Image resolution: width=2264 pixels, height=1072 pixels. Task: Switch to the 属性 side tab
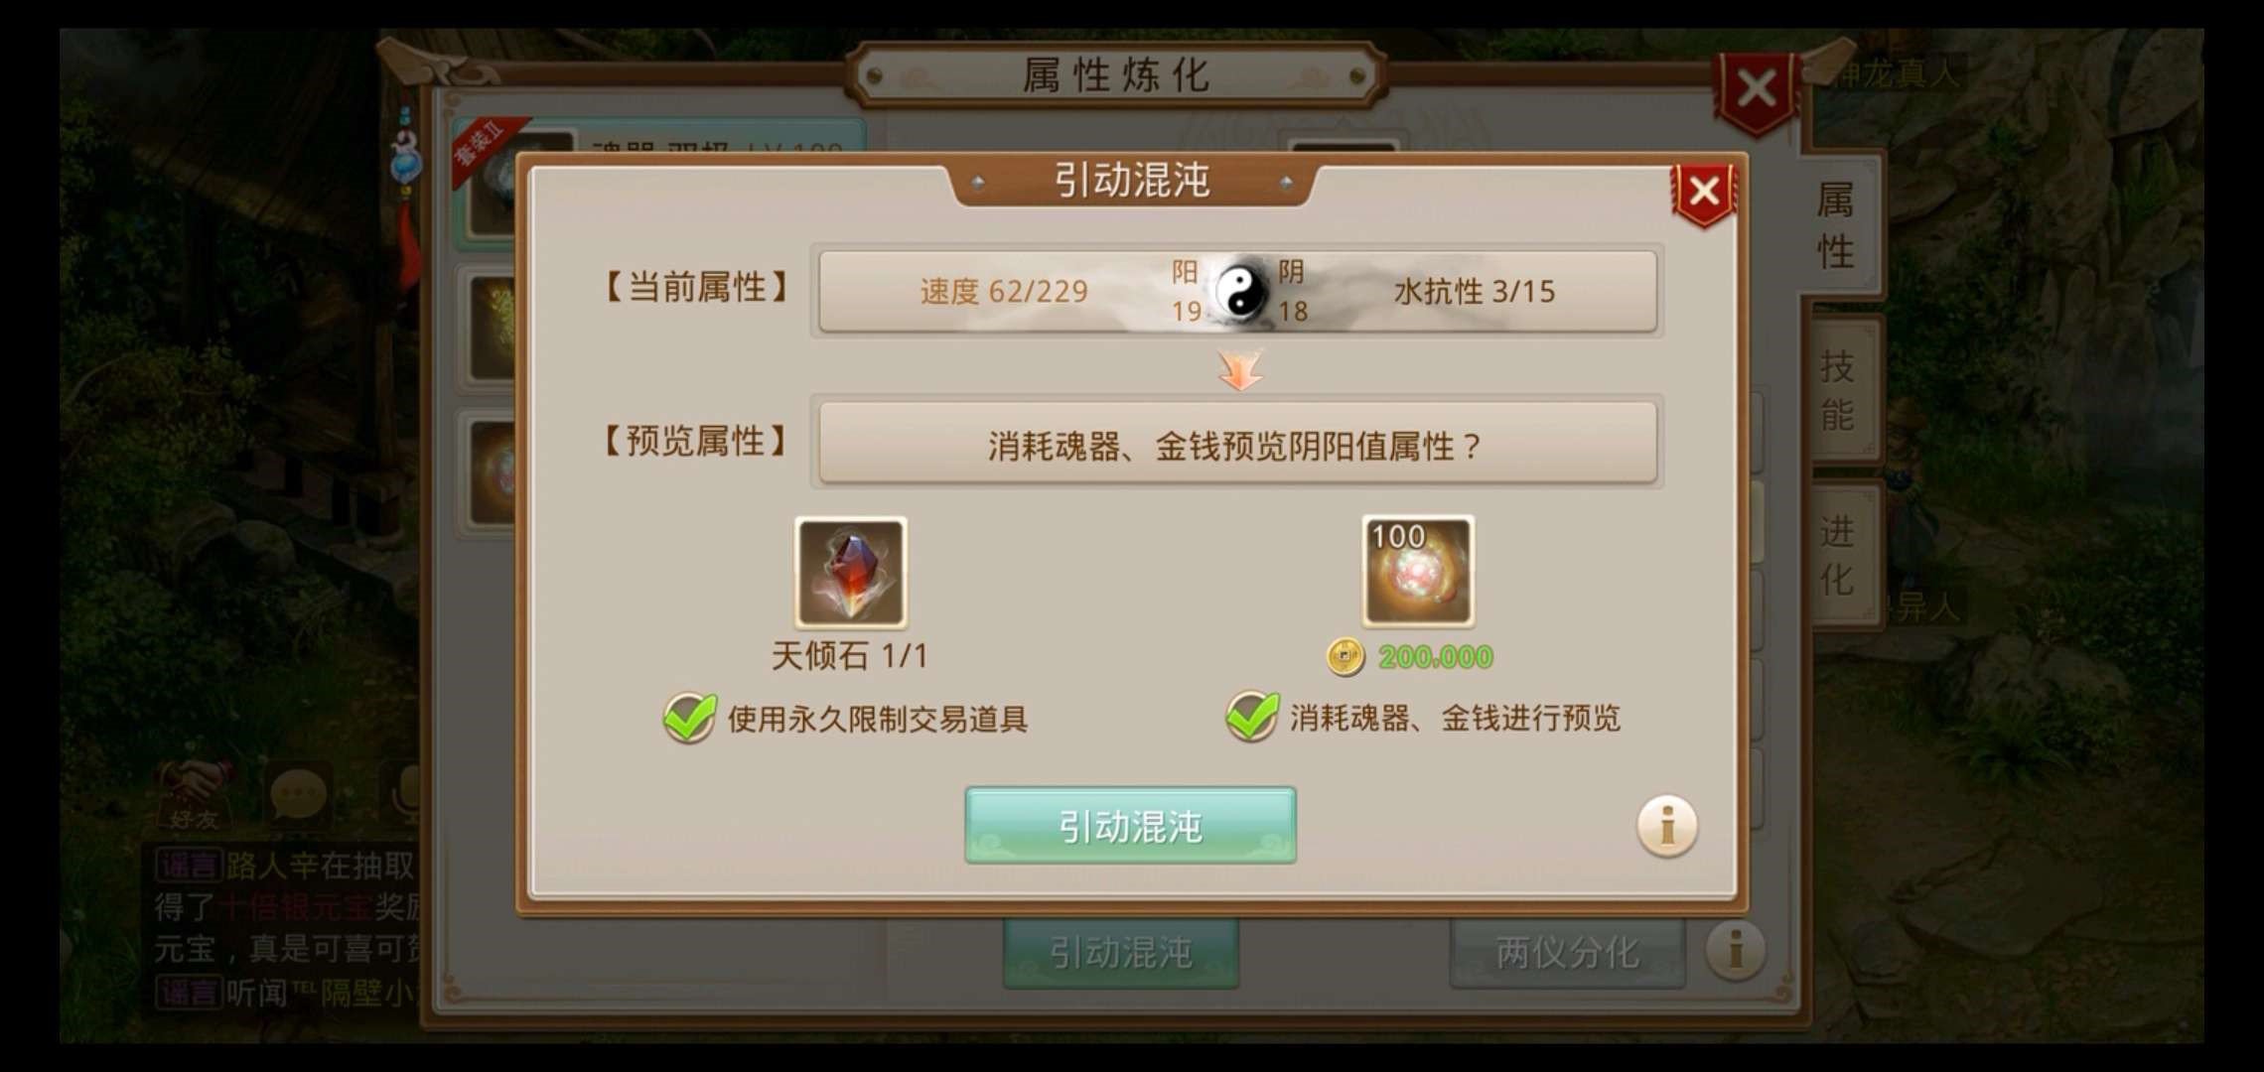click(1837, 226)
